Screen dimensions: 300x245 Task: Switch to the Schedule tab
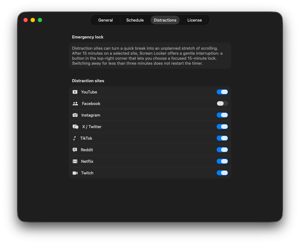coord(135,20)
